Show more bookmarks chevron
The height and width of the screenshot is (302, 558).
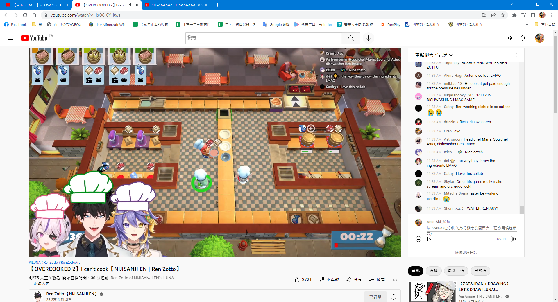coord(527,25)
